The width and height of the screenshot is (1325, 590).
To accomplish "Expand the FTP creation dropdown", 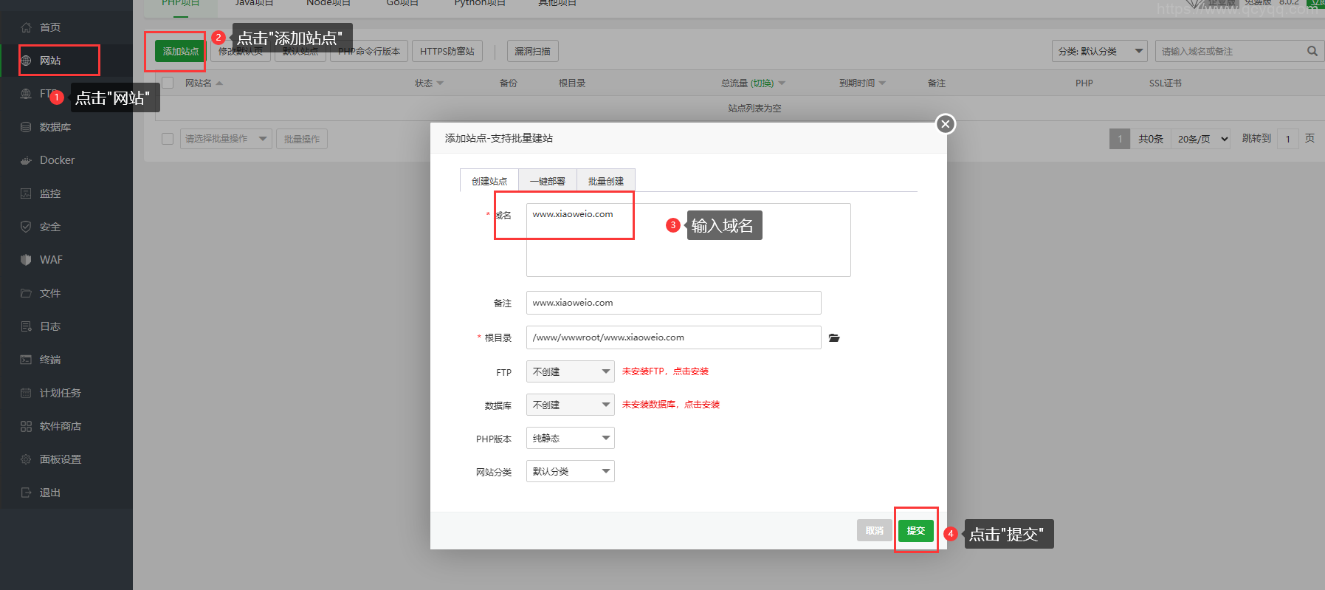I will (x=570, y=371).
